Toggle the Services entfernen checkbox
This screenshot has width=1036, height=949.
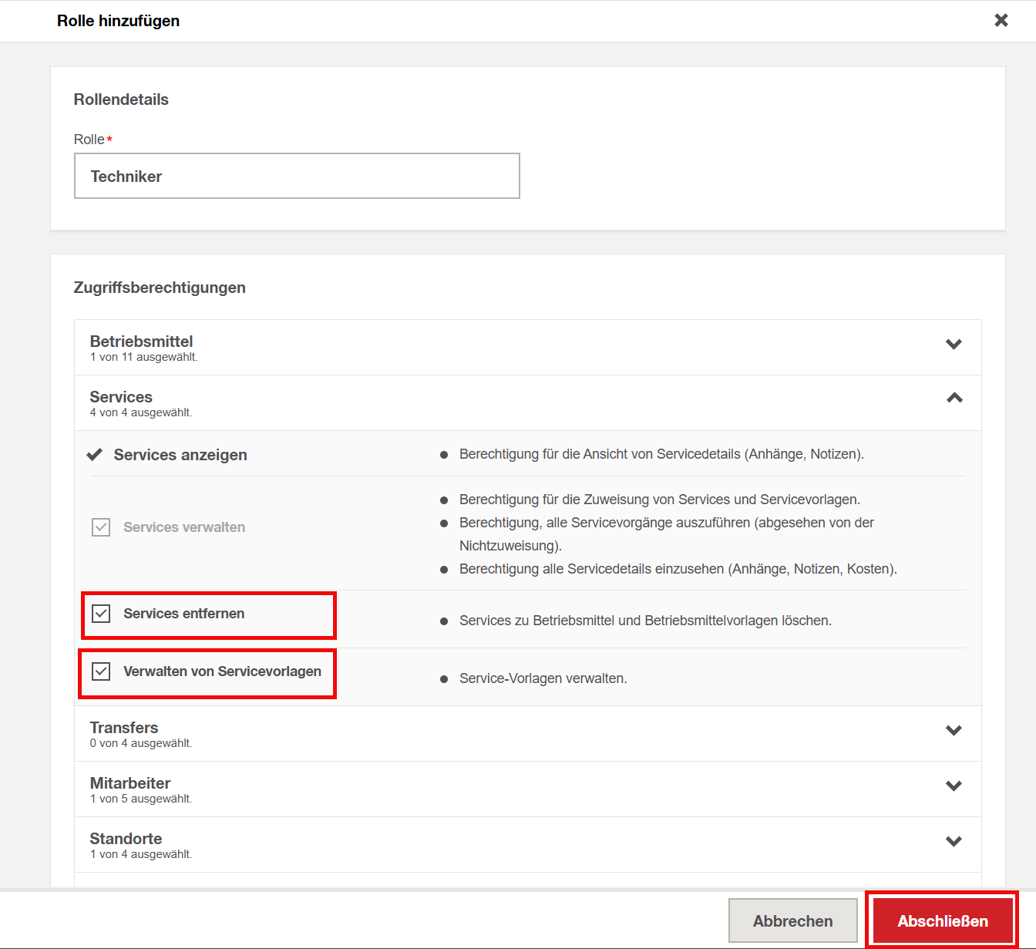coord(101,614)
